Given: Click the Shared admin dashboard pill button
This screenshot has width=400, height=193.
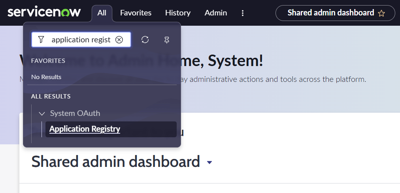Looking at the screenshot, I should point(330,13).
